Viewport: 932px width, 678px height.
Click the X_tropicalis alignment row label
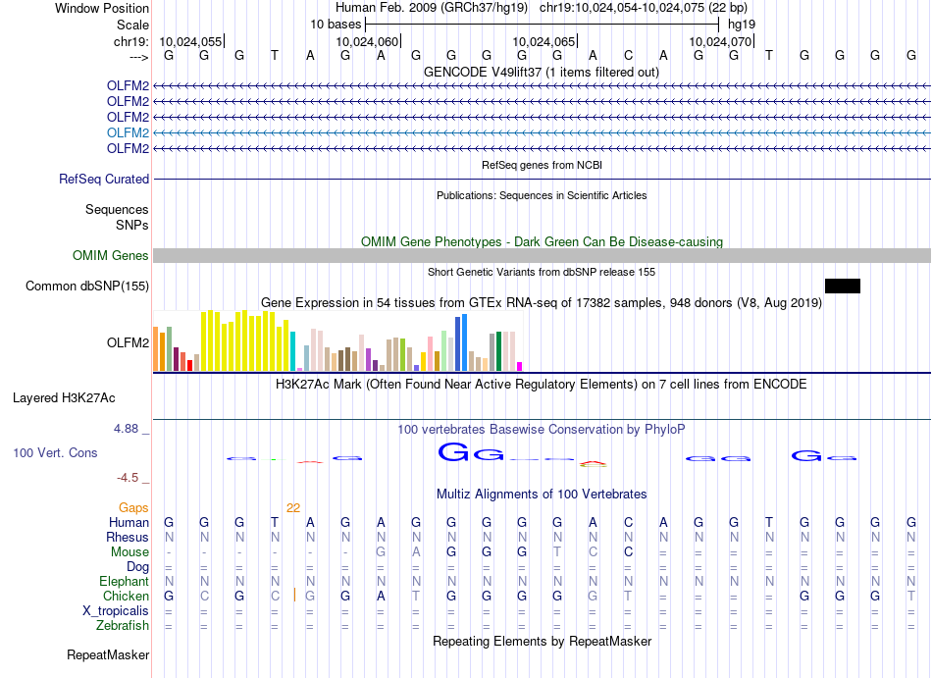click(x=116, y=611)
